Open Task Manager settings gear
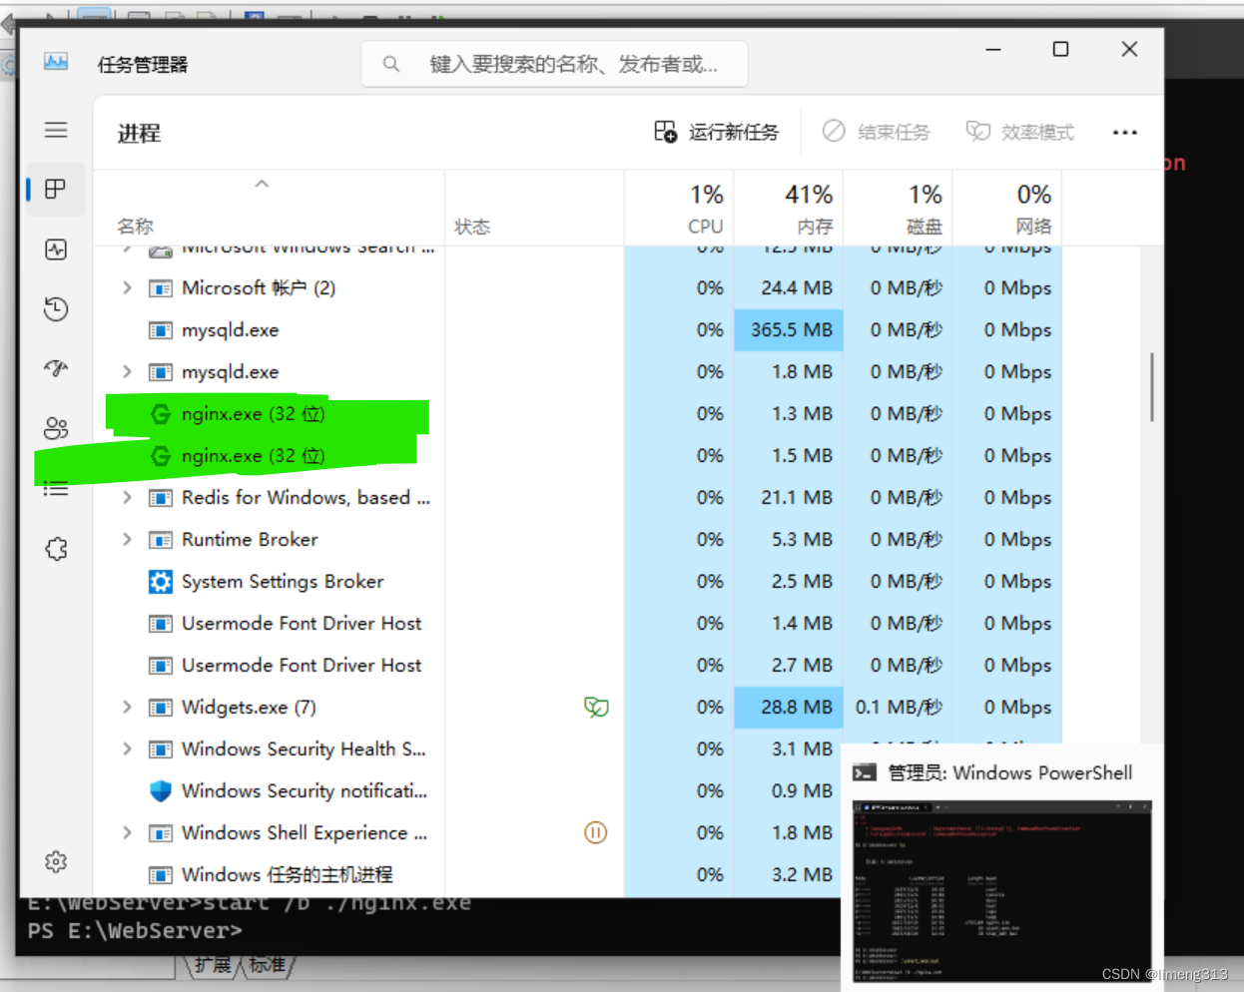The width and height of the screenshot is (1244, 992). coord(56,861)
